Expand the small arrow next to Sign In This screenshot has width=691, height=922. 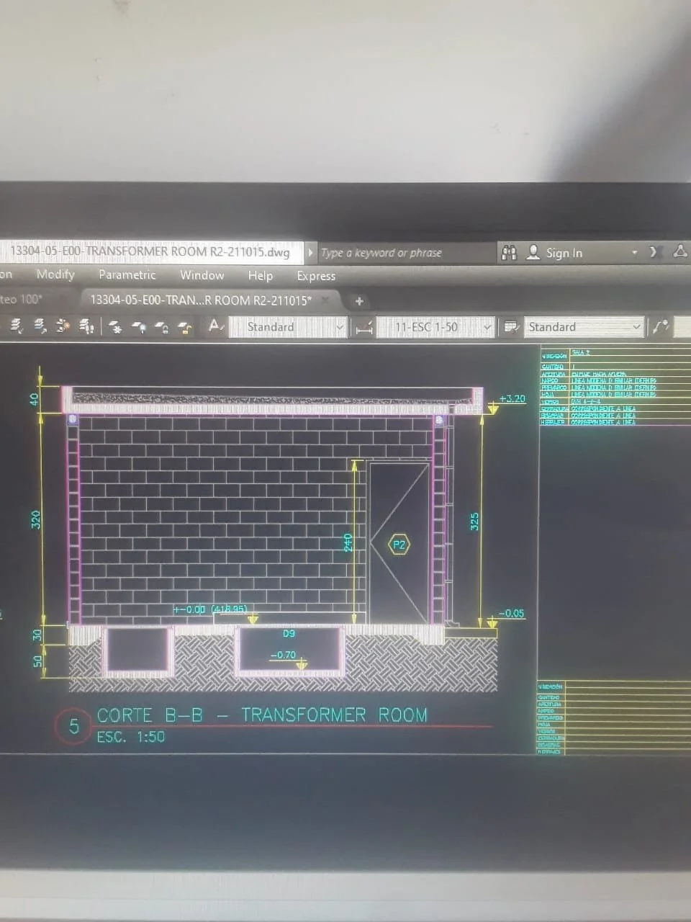634,252
